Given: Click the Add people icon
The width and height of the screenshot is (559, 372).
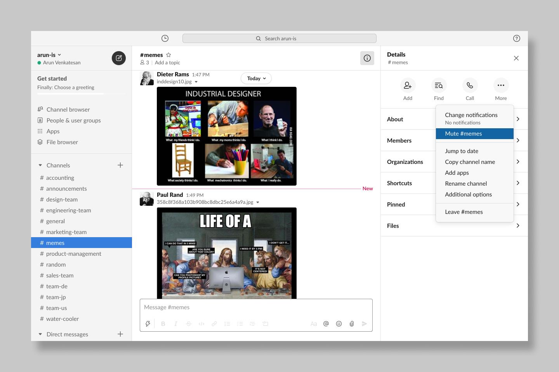Looking at the screenshot, I should pyautogui.click(x=408, y=85).
